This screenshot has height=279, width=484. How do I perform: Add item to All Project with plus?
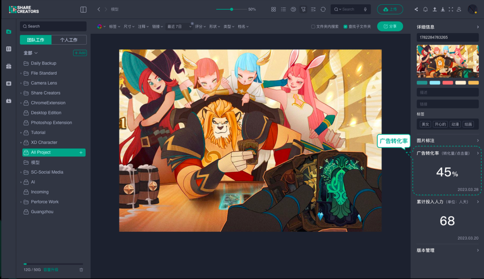pyautogui.click(x=81, y=153)
